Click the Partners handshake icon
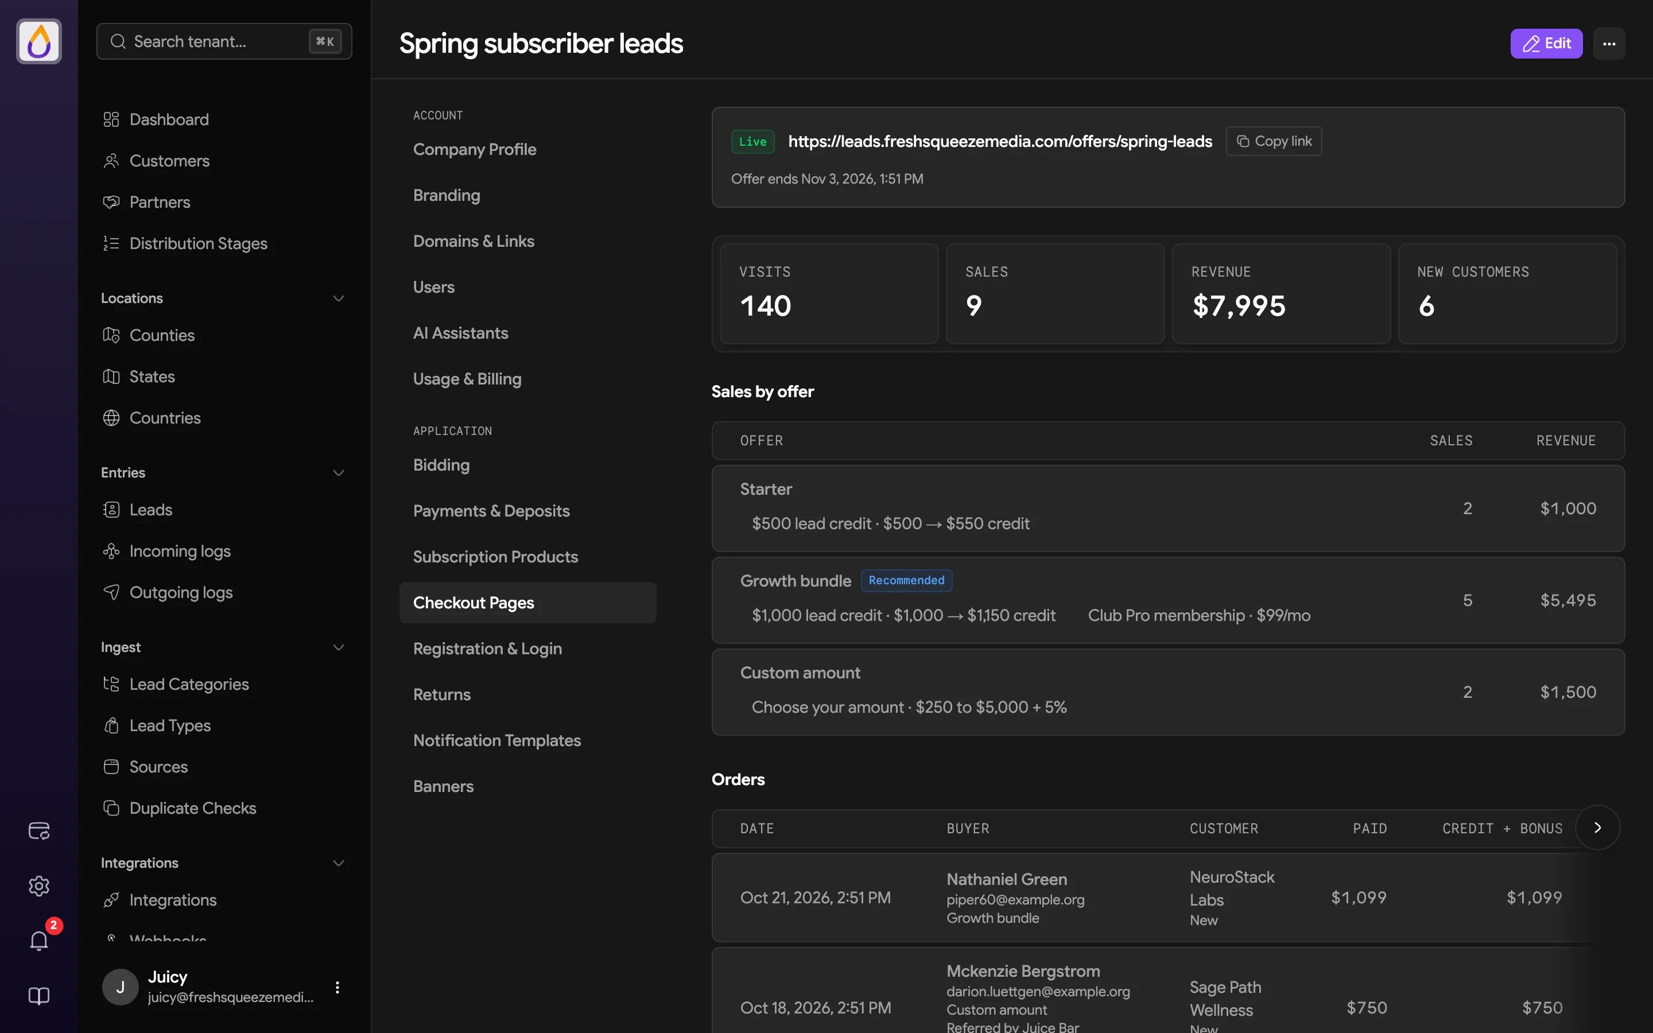1653x1033 pixels. click(111, 202)
